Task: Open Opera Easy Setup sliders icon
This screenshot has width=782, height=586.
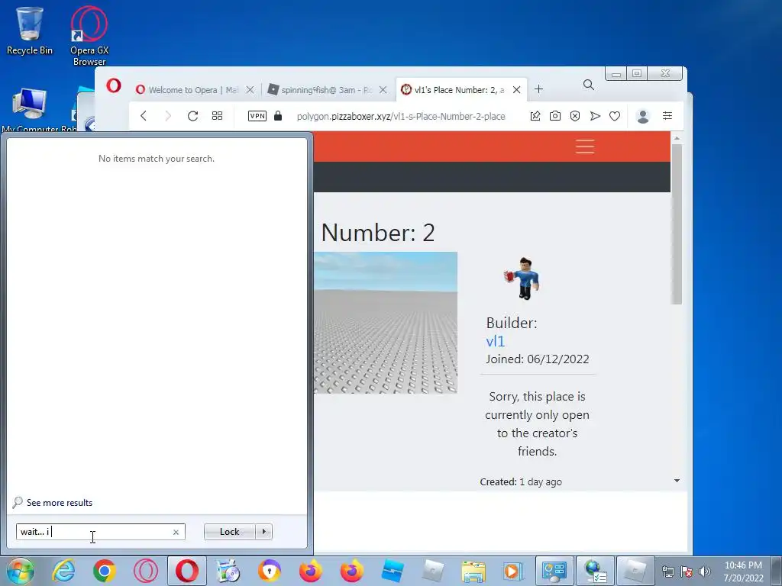Action: [667, 116]
